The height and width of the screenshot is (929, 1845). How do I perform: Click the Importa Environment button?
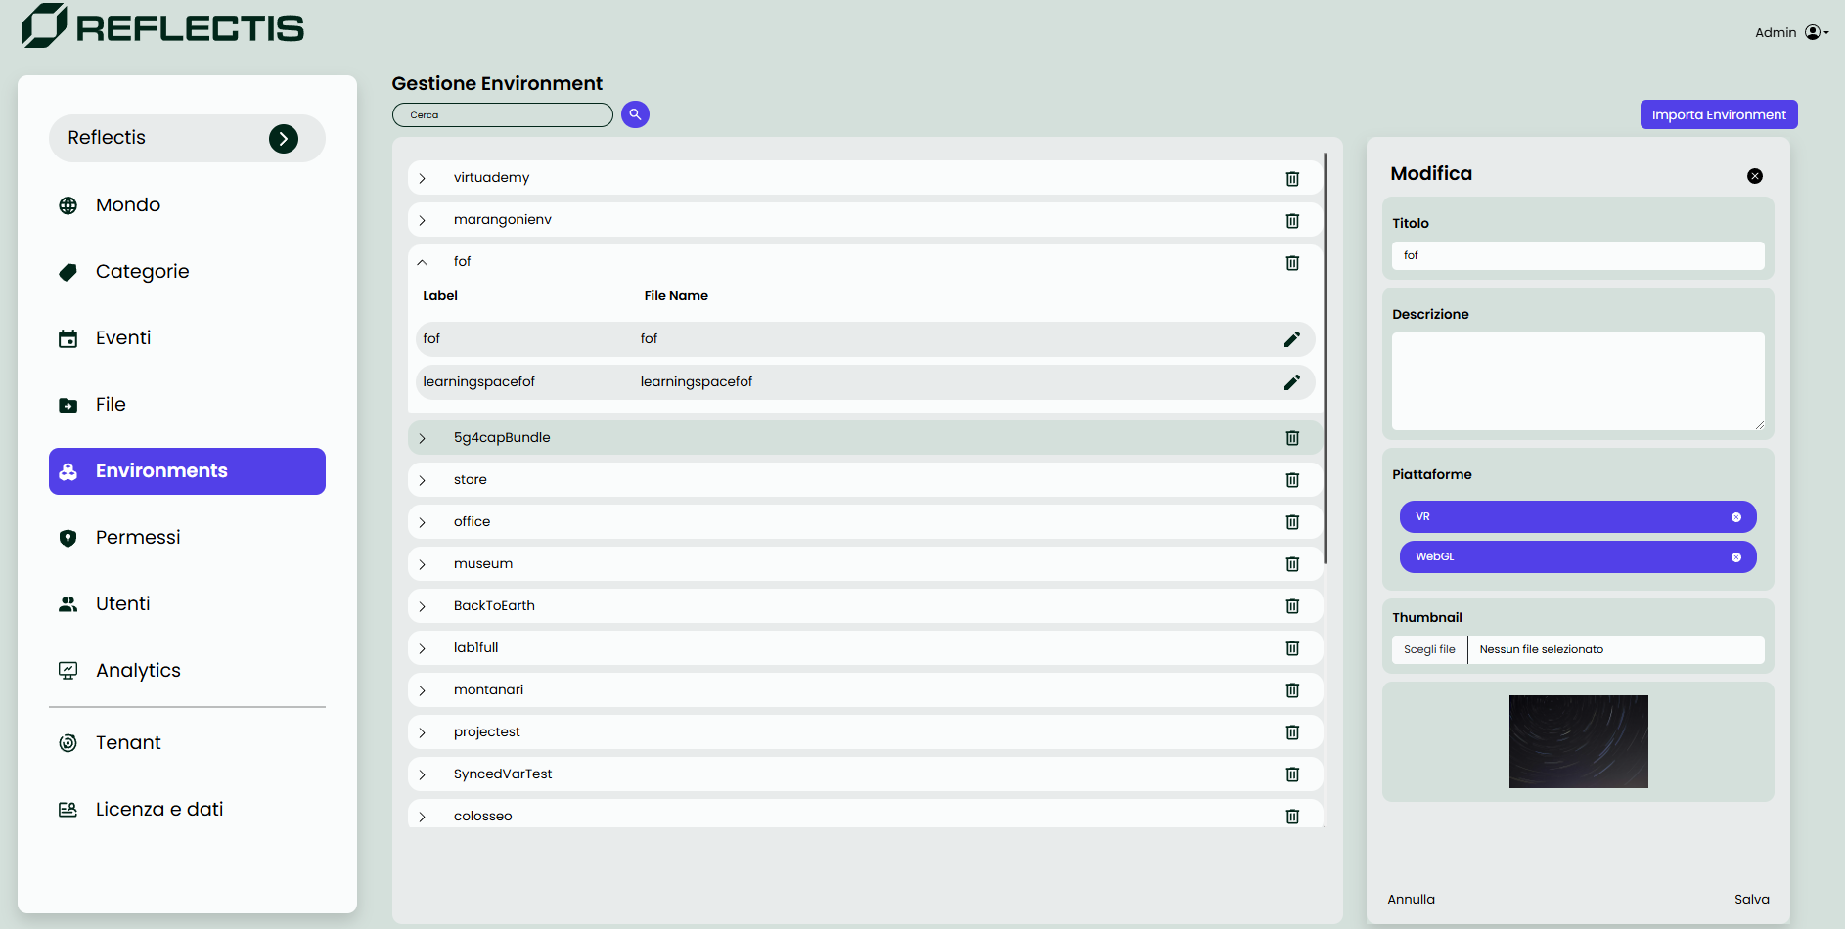pyautogui.click(x=1718, y=114)
